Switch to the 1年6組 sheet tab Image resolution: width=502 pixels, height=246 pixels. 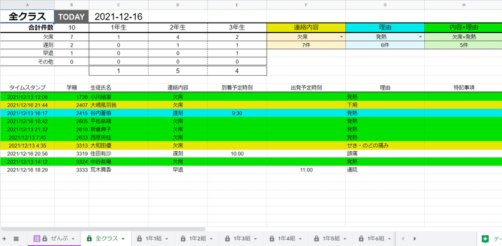(375, 238)
